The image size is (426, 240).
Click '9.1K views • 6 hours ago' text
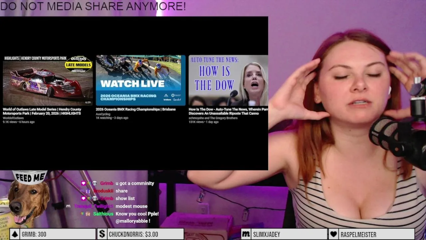point(19,122)
